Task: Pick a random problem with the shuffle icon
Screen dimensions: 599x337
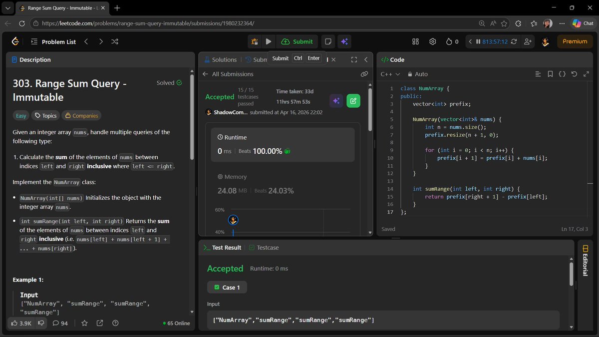Action: click(x=114, y=41)
